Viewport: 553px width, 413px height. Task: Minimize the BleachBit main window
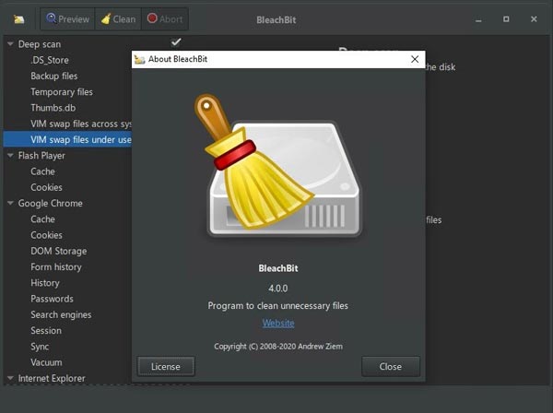[x=478, y=19]
